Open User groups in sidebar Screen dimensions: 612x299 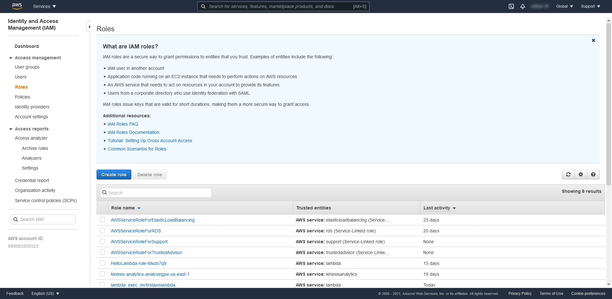(27, 67)
